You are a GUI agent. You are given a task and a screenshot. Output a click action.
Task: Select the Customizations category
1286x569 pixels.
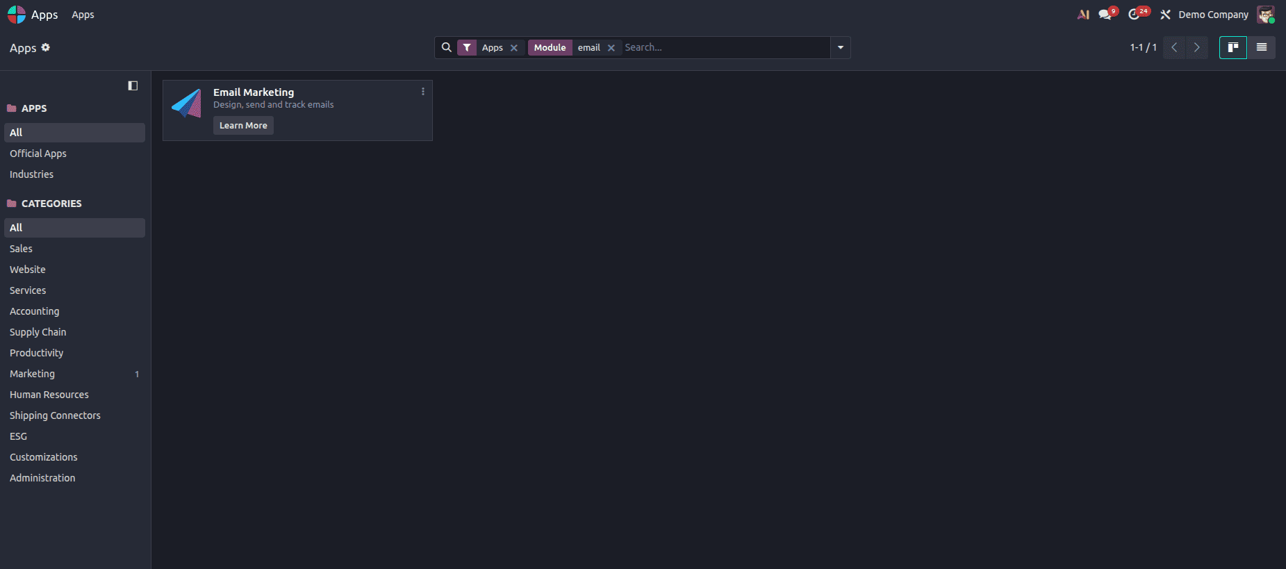click(74, 457)
